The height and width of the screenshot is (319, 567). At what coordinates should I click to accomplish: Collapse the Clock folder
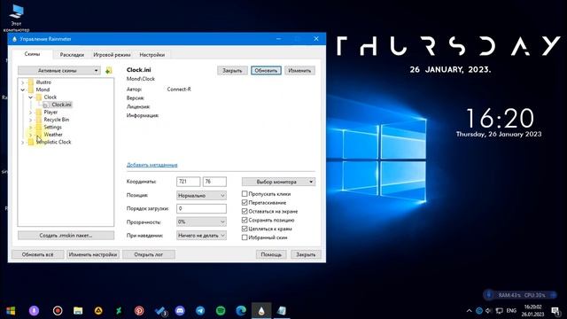(x=31, y=97)
